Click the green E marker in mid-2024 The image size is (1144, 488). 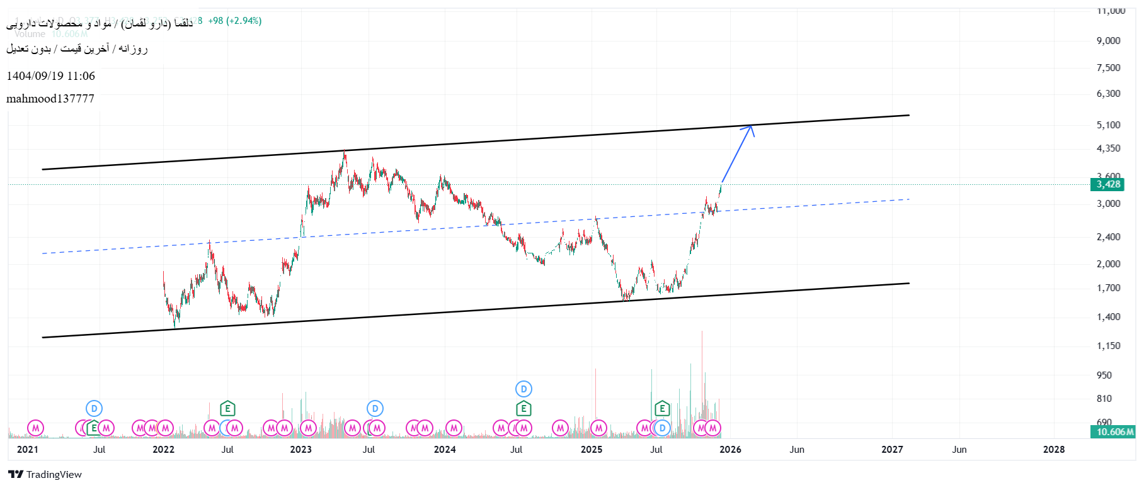(523, 409)
